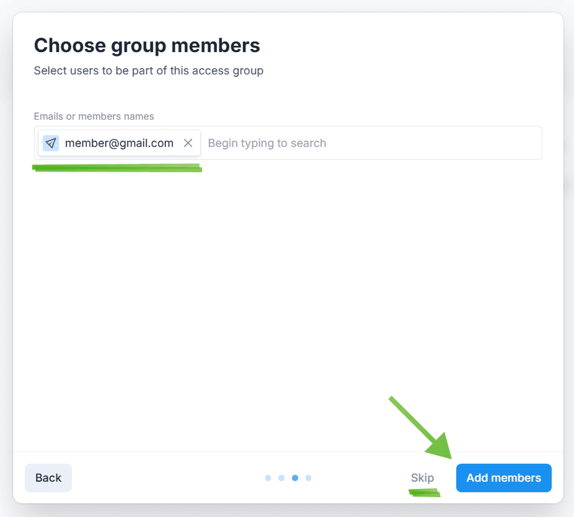This screenshot has width=574, height=517.
Task: Confirm with the Add members button
Action: 503,478
